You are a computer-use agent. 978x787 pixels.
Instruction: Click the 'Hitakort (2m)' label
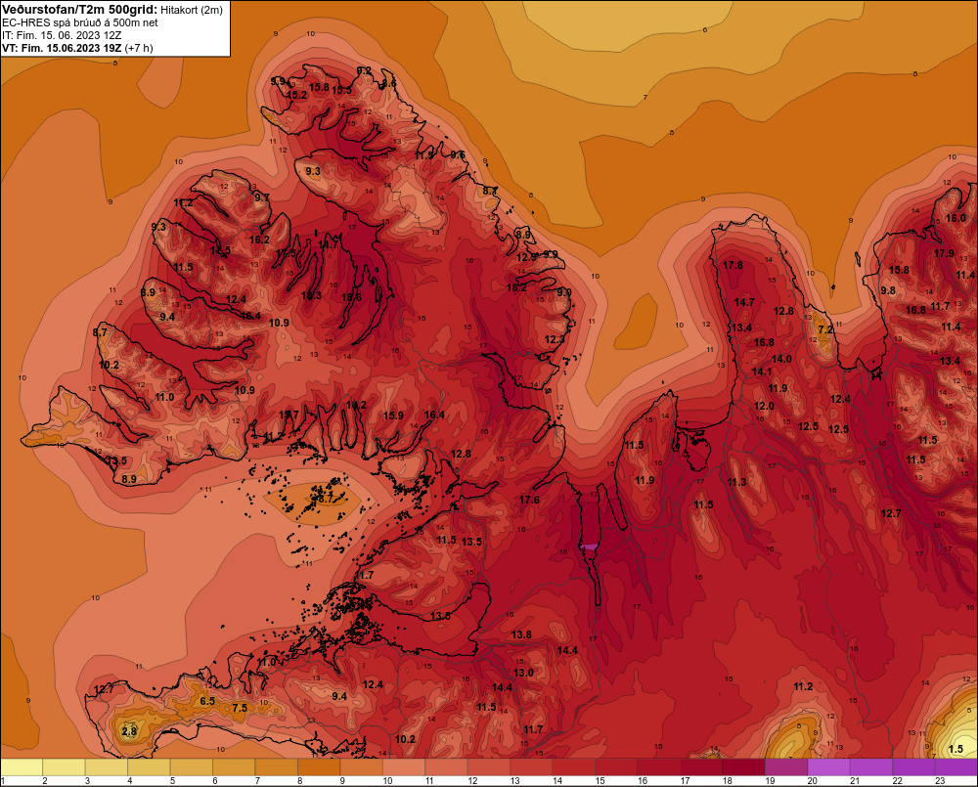click(x=192, y=10)
